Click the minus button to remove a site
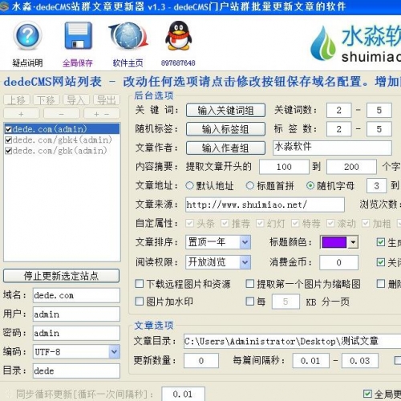 click(x=62, y=114)
